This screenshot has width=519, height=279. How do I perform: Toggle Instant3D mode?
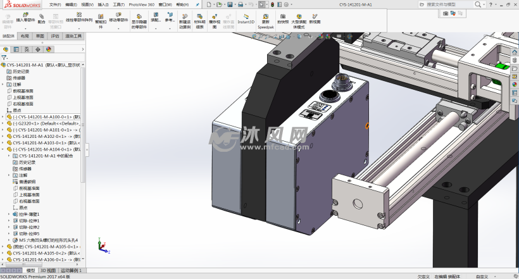point(246,18)
